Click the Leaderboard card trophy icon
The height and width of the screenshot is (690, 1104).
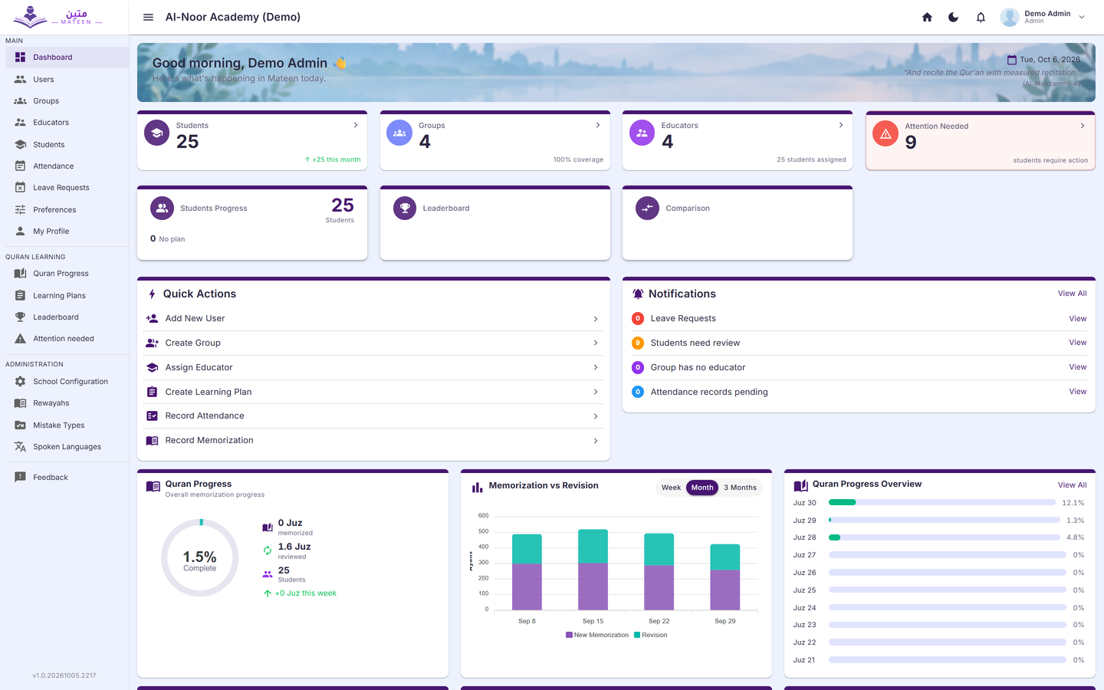405,208
